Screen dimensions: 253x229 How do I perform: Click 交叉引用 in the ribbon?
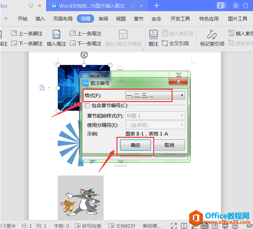(x=175, y=44)
